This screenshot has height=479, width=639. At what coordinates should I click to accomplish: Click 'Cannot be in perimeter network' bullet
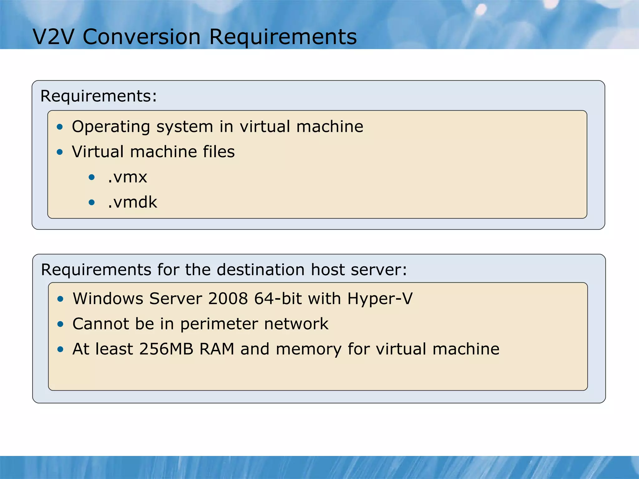coord(200,324)
